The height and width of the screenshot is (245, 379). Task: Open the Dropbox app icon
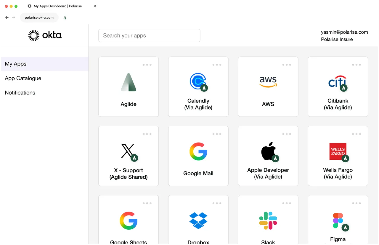[198, 220]
